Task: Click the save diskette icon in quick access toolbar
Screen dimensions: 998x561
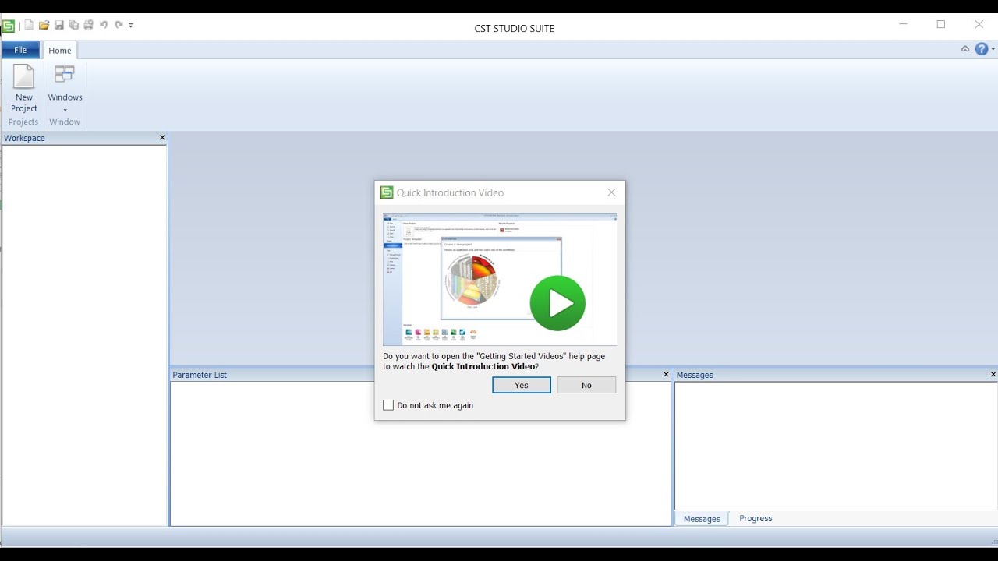Action: pos(58,25)
